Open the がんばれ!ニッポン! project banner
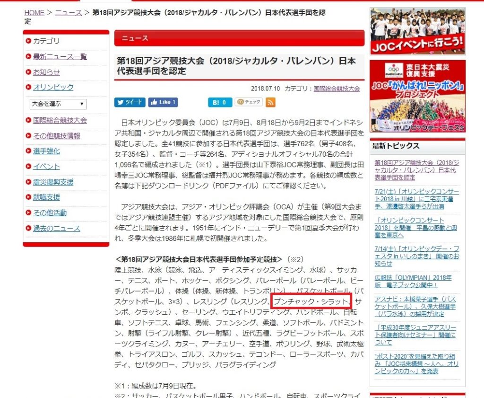The image size is (484, 398). coord(417,96)
